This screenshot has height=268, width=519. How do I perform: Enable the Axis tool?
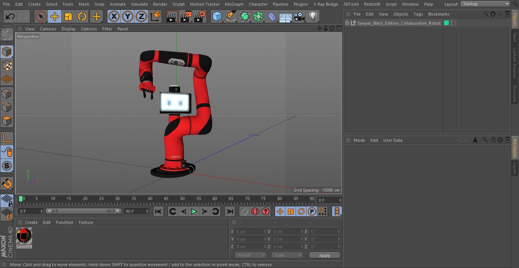7,138
